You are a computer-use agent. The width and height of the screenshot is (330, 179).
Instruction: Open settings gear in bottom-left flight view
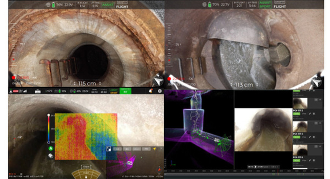click(x=159, y=91)
